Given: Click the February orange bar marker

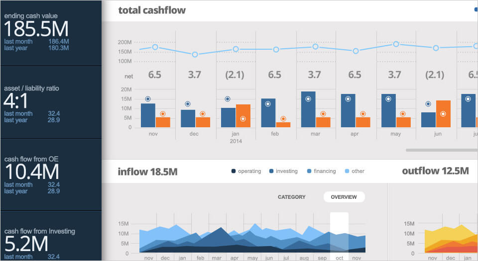Looking at the screenshot, I should coord(283,119).
